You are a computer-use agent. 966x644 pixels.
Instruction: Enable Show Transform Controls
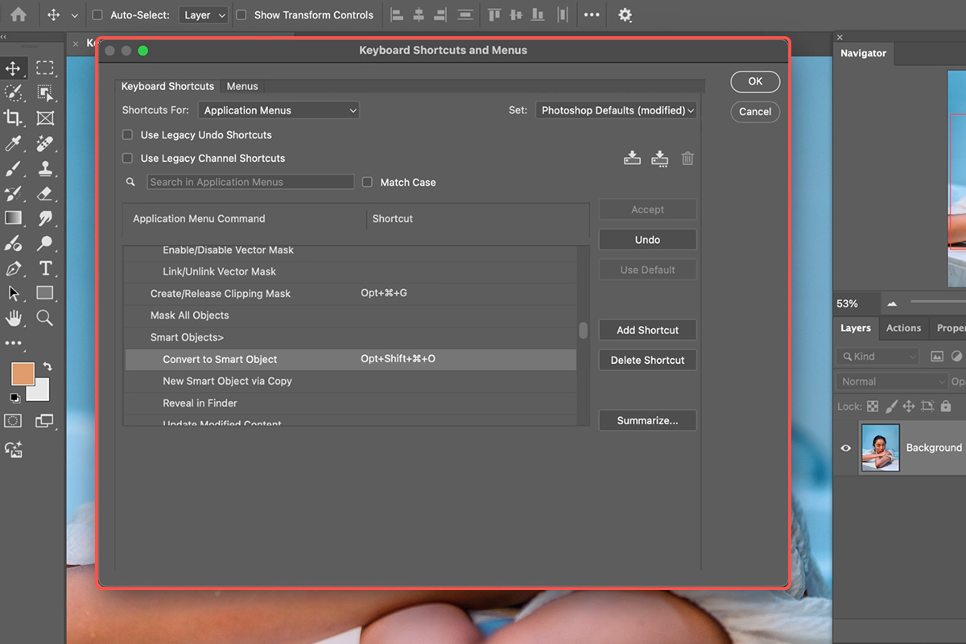point(242,14)
